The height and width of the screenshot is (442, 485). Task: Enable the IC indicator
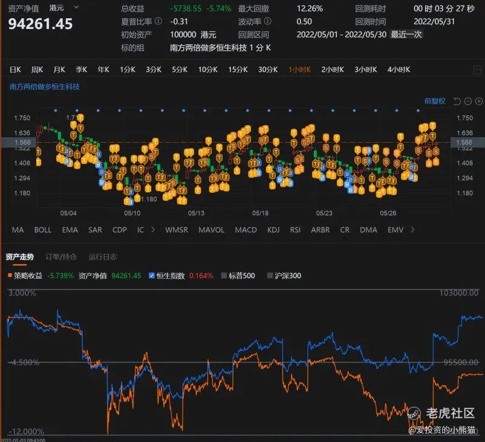tap(140, 230)
